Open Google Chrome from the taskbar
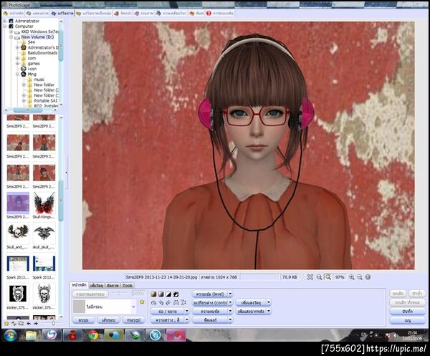The image size is (430, 356). [93, 335]
